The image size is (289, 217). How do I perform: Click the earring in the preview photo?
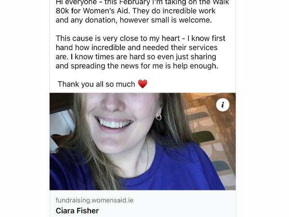tap(158, 117)
